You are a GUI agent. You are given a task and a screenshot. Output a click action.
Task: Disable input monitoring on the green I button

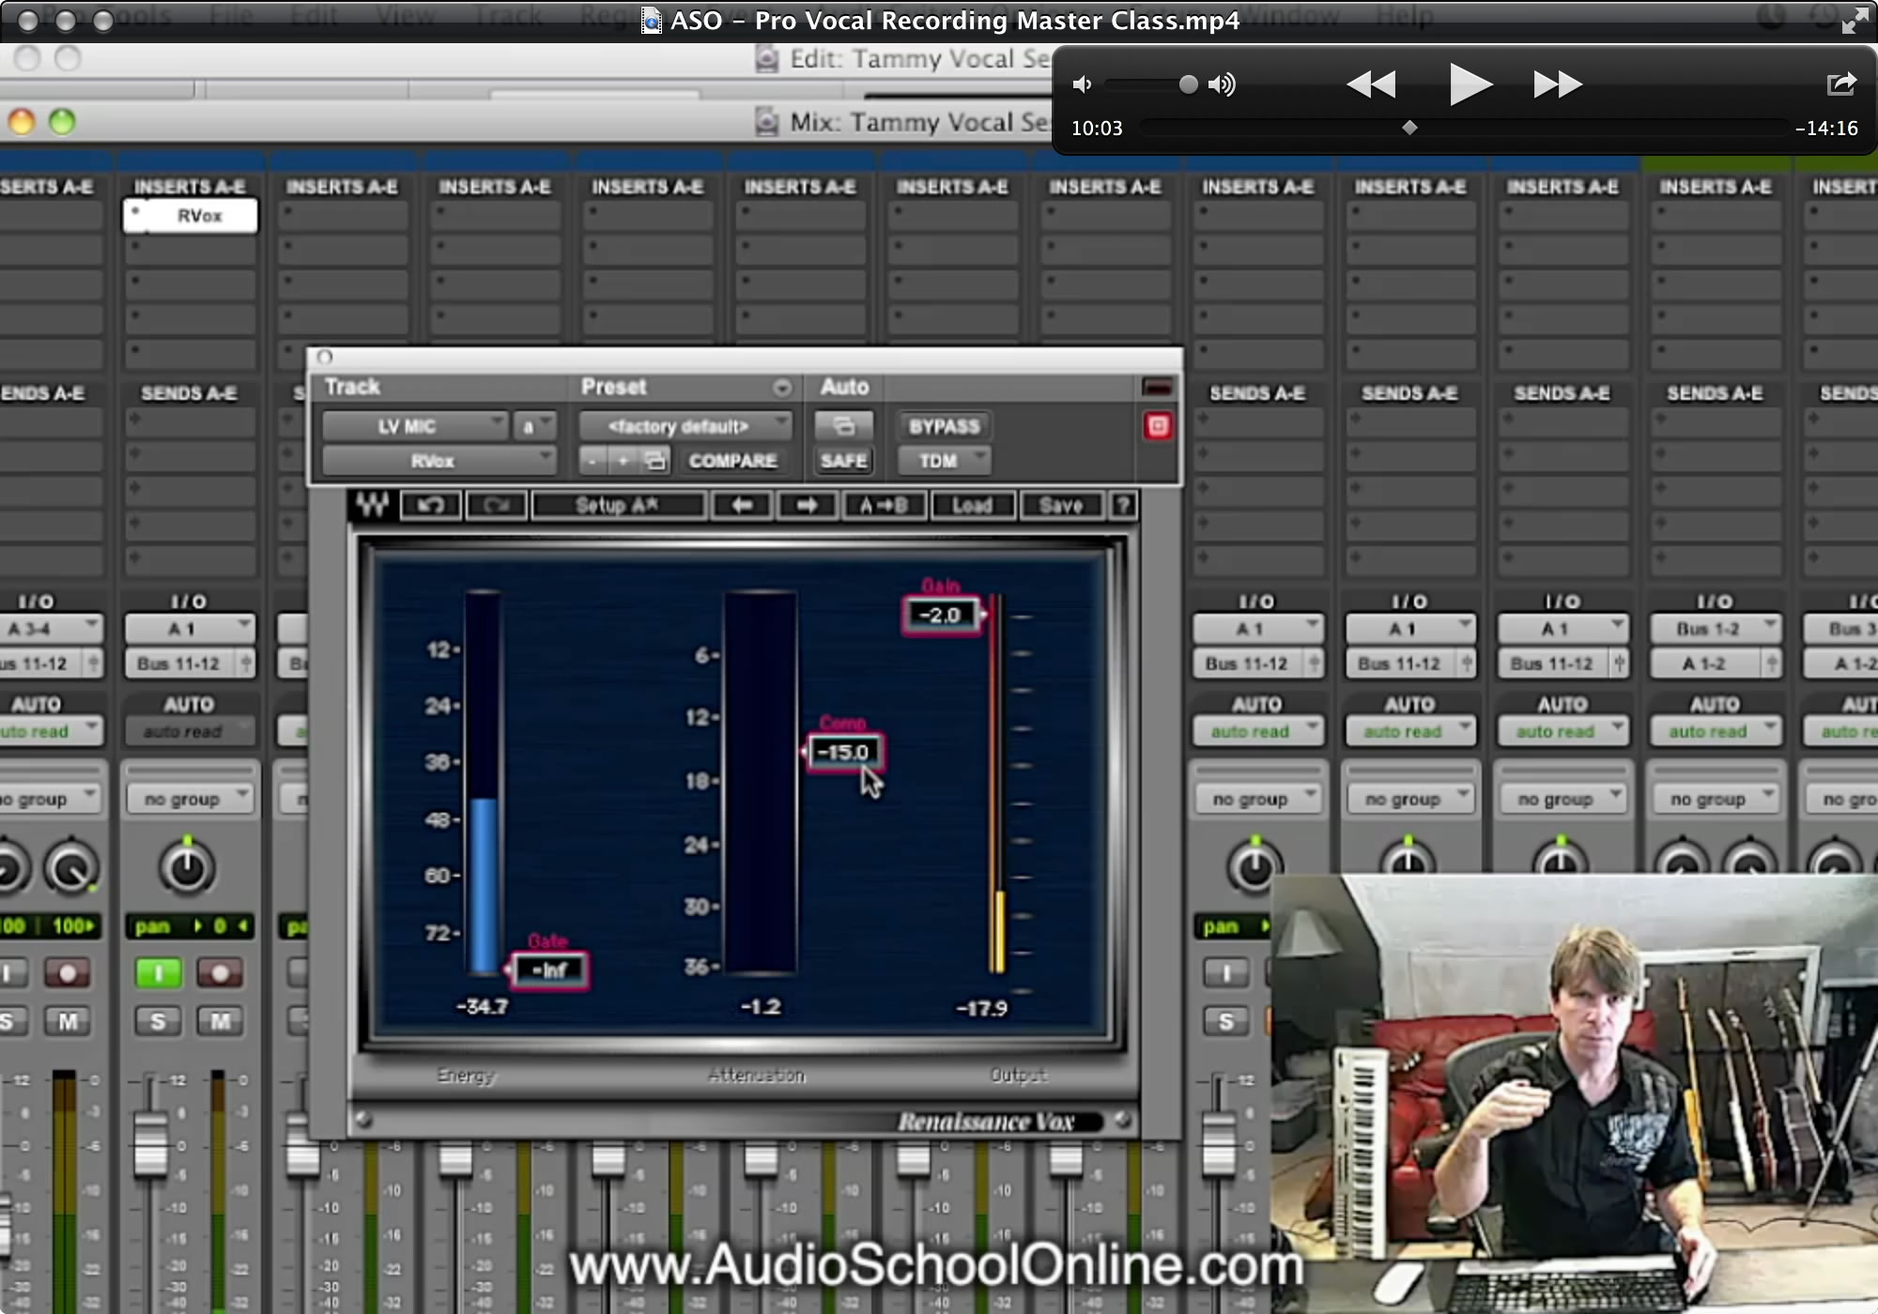[x=158, y=972]
